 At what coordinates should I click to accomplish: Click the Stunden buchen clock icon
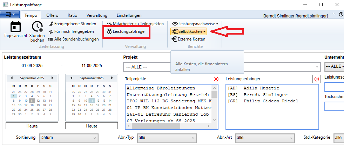point(37,27)
